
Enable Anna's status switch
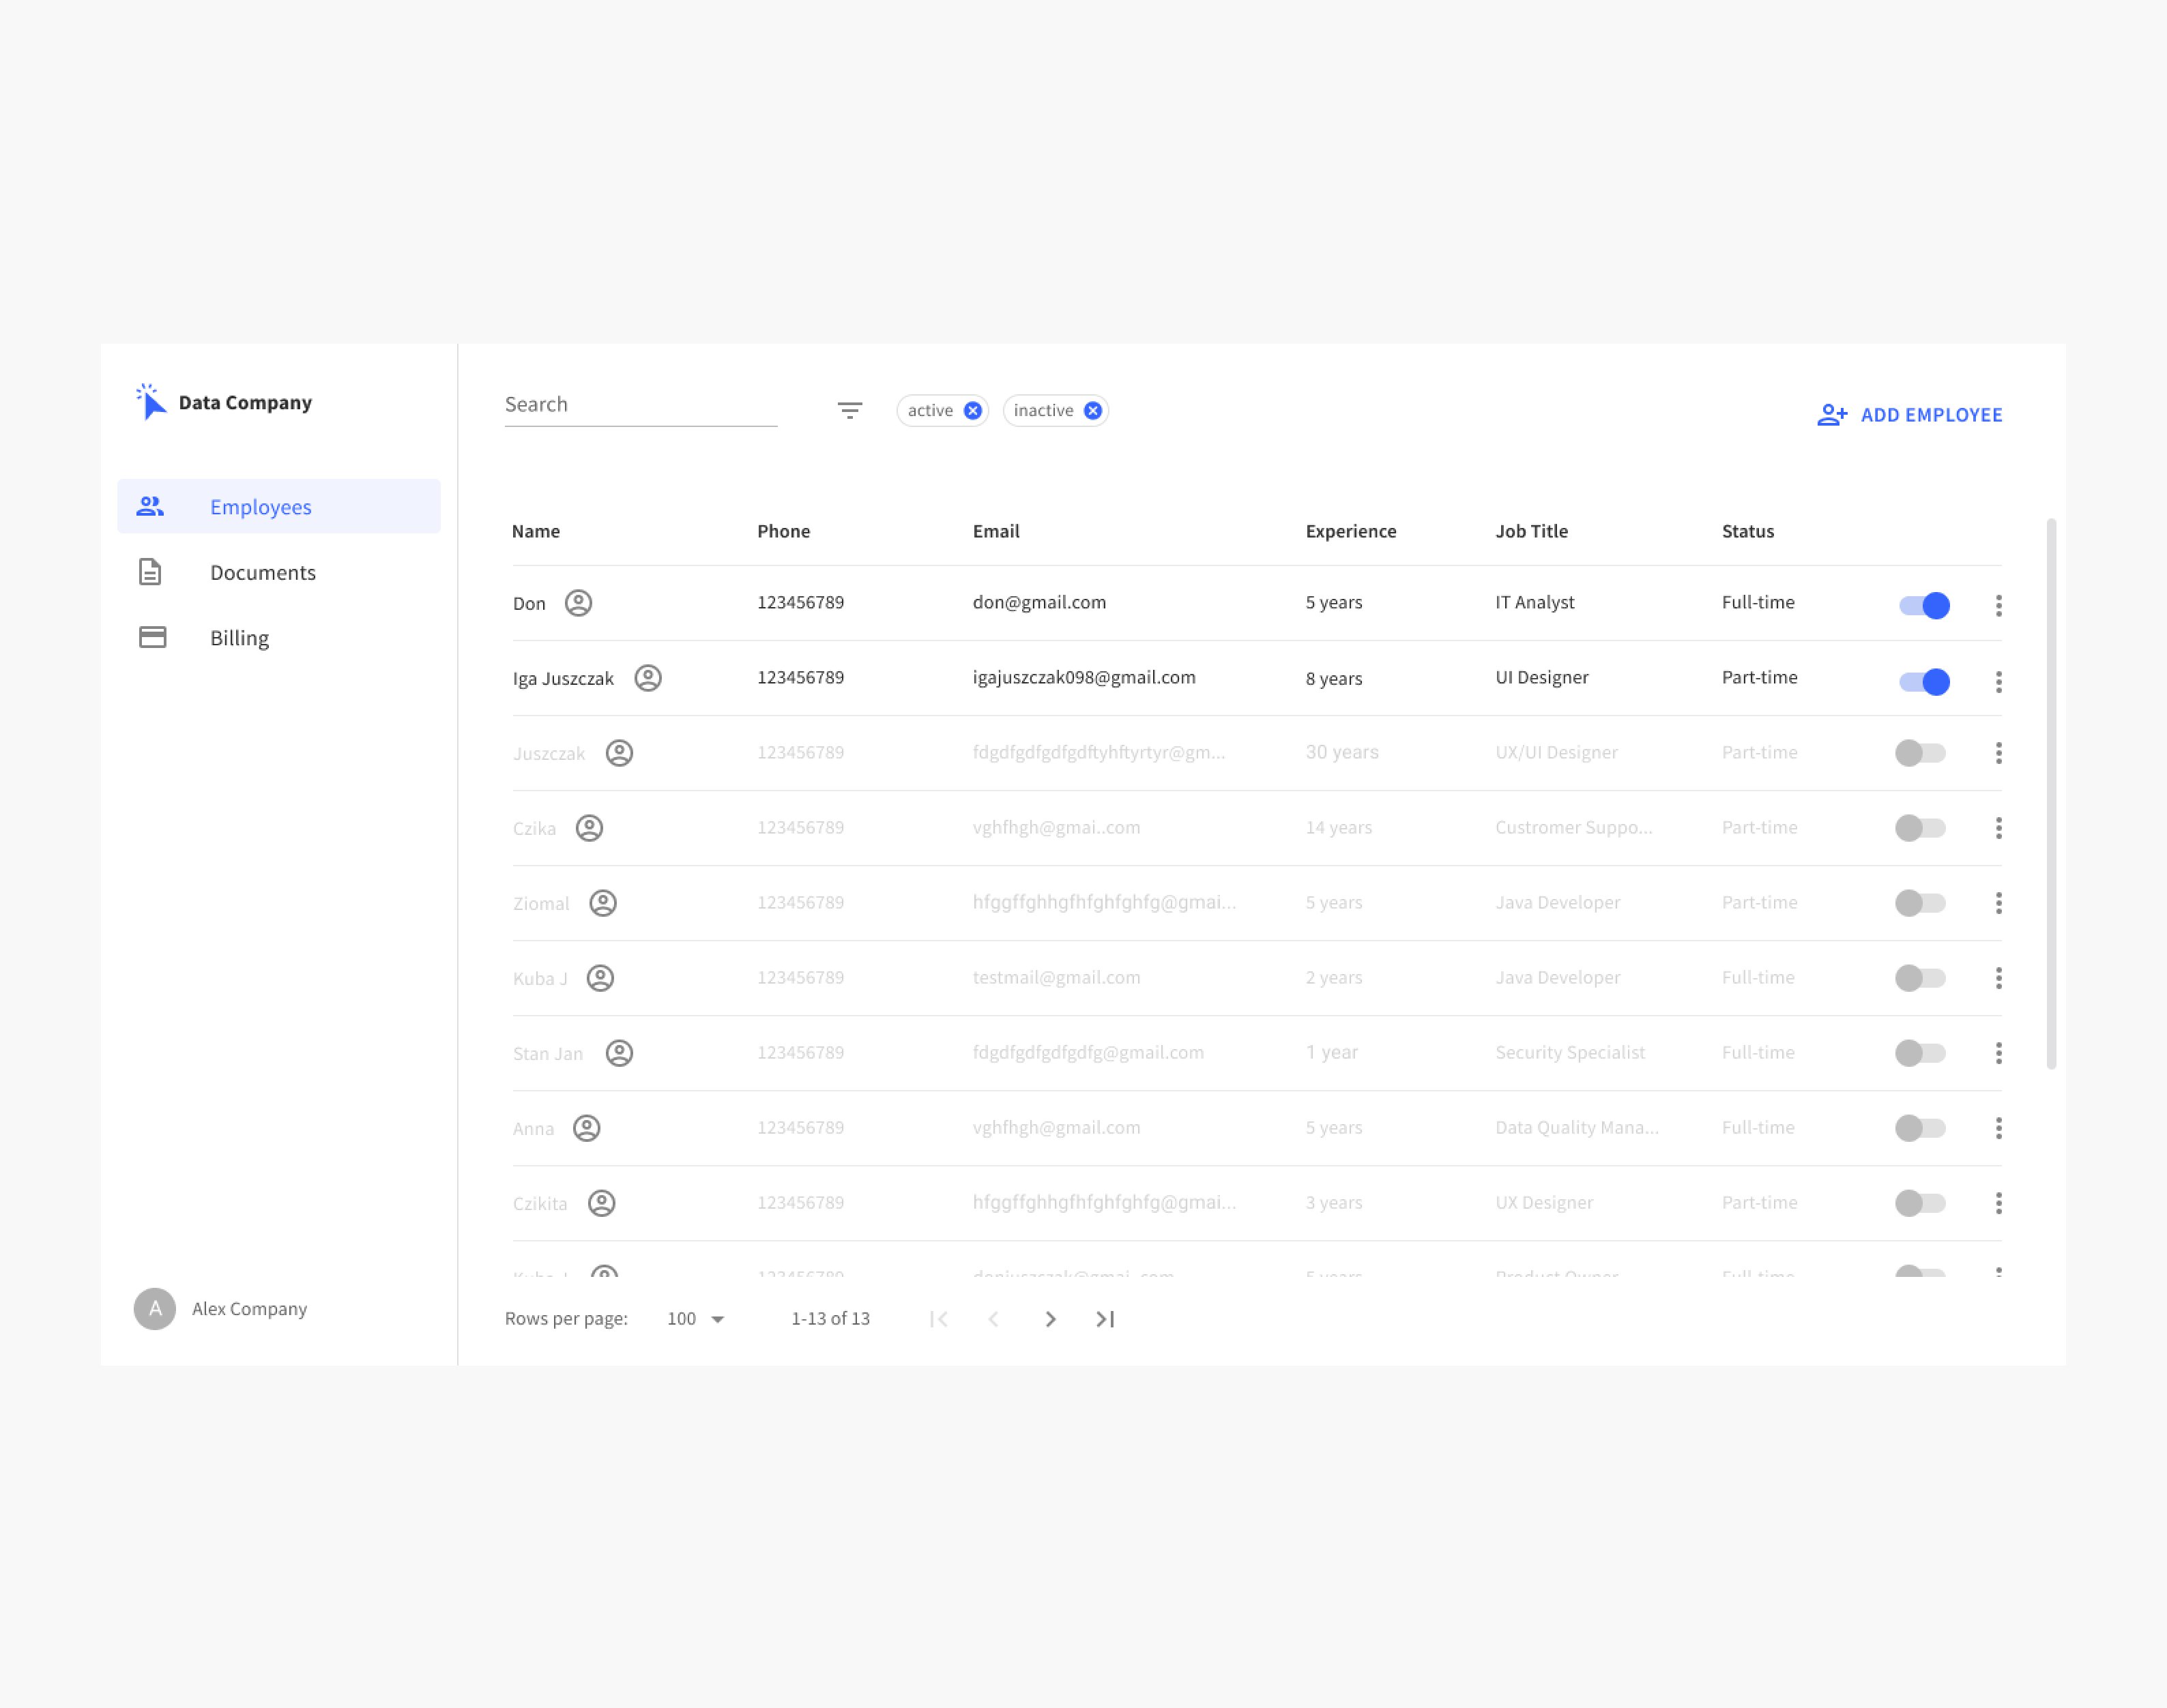coord(1920,1128)
